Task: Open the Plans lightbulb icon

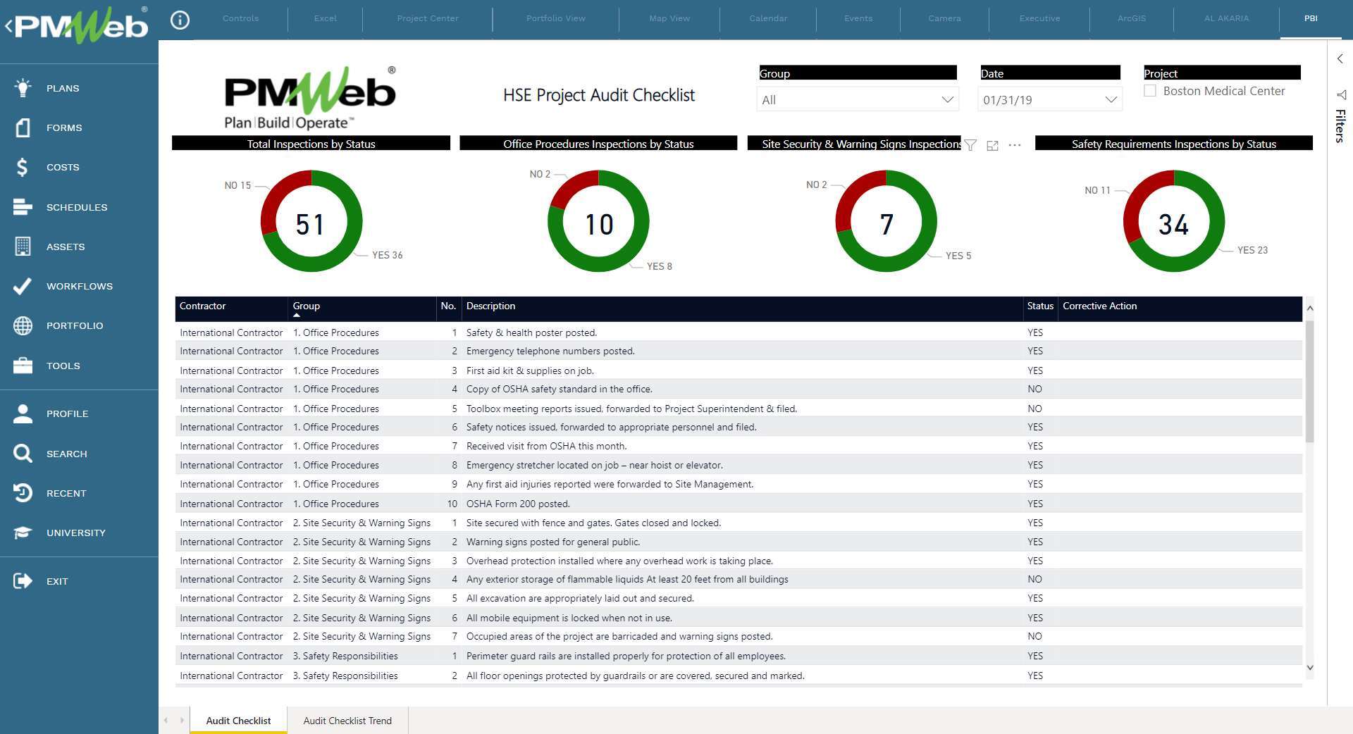Action: [x=23, y=88]
